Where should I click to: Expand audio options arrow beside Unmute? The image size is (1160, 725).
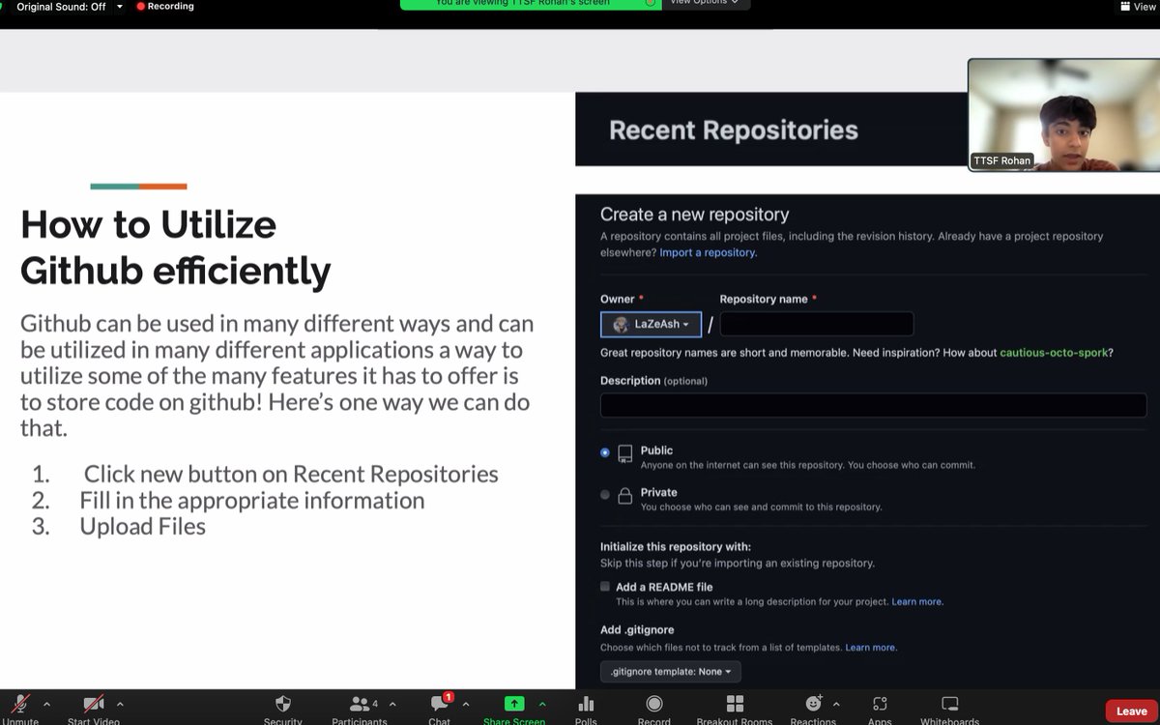[x=46, y=704]
